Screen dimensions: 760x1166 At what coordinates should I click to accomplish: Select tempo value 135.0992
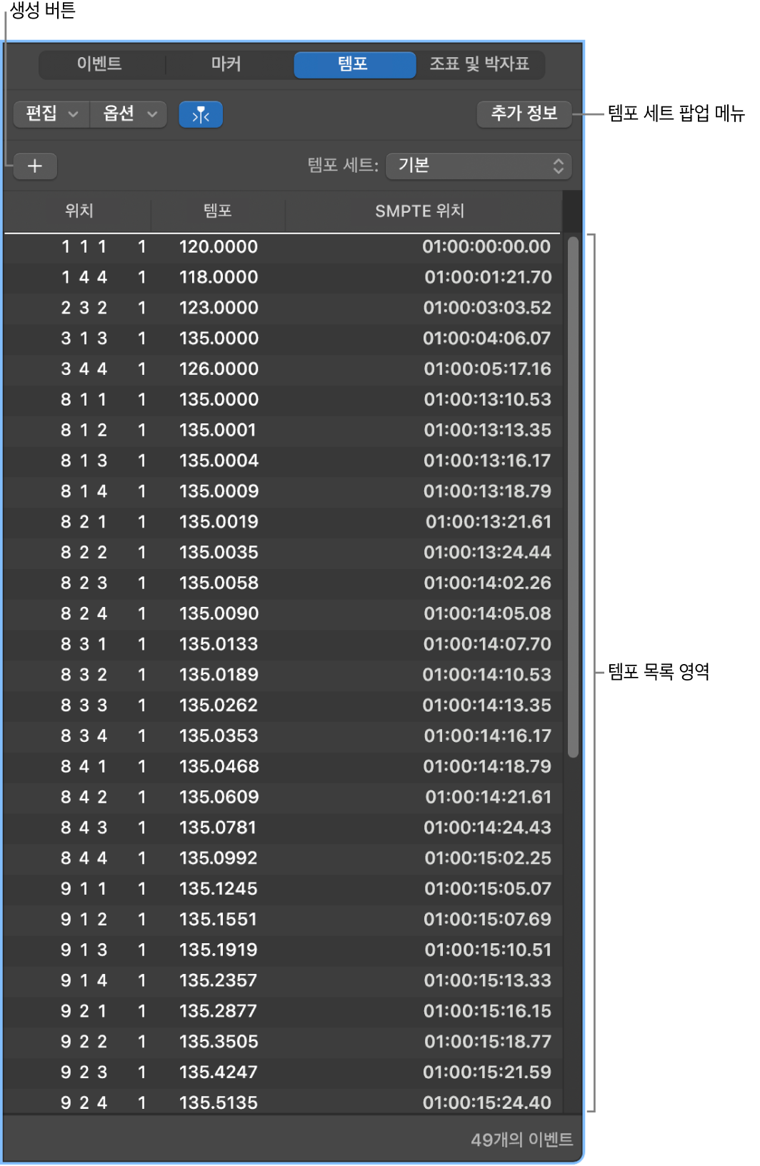pos(218,858)
